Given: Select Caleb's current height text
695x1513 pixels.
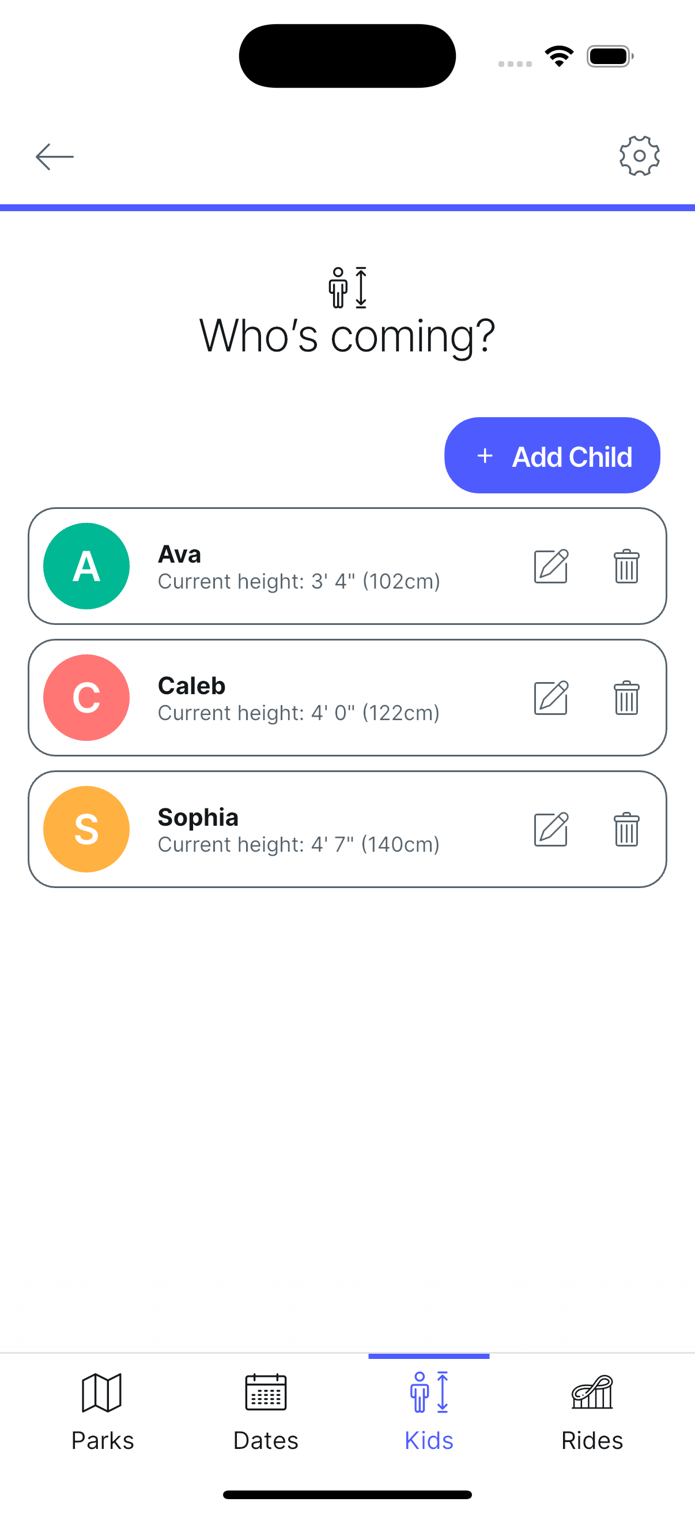Looking at the screenshot, I should 299,713.
